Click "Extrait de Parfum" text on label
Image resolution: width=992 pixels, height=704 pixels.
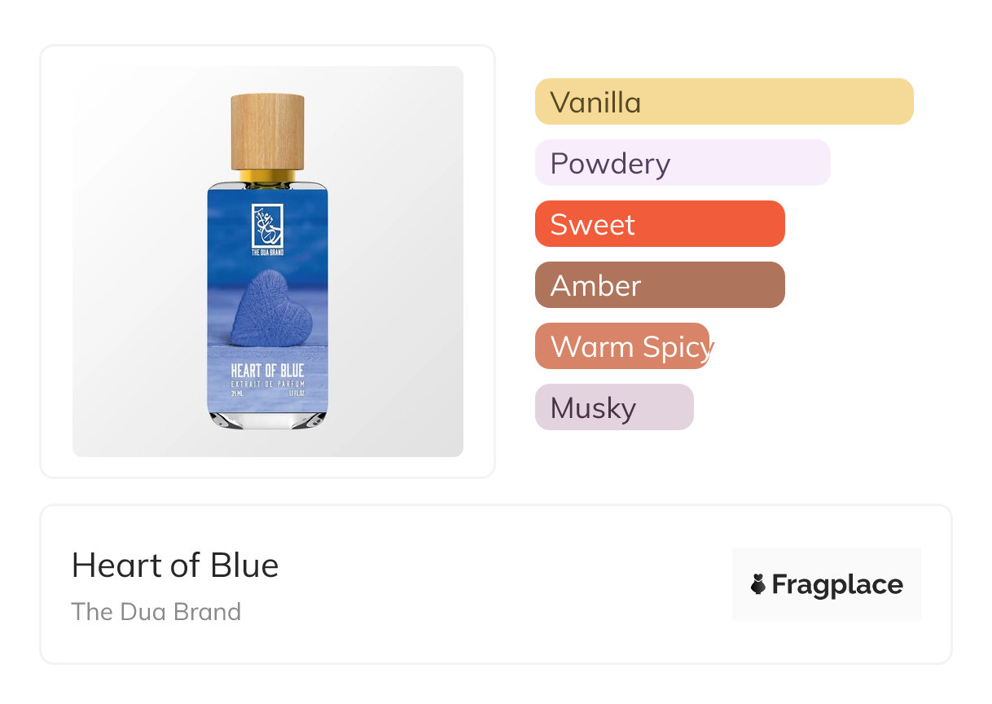tap(267, 383)
